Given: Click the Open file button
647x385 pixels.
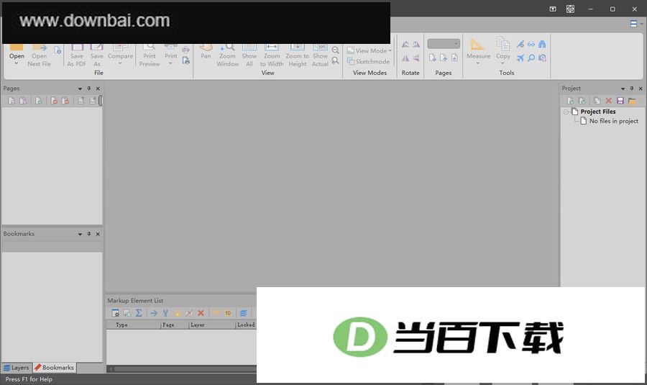Looking at the screenshot, I should point(17,51).
